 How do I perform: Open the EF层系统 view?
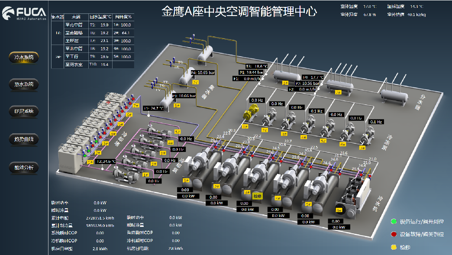pos(24,111)
